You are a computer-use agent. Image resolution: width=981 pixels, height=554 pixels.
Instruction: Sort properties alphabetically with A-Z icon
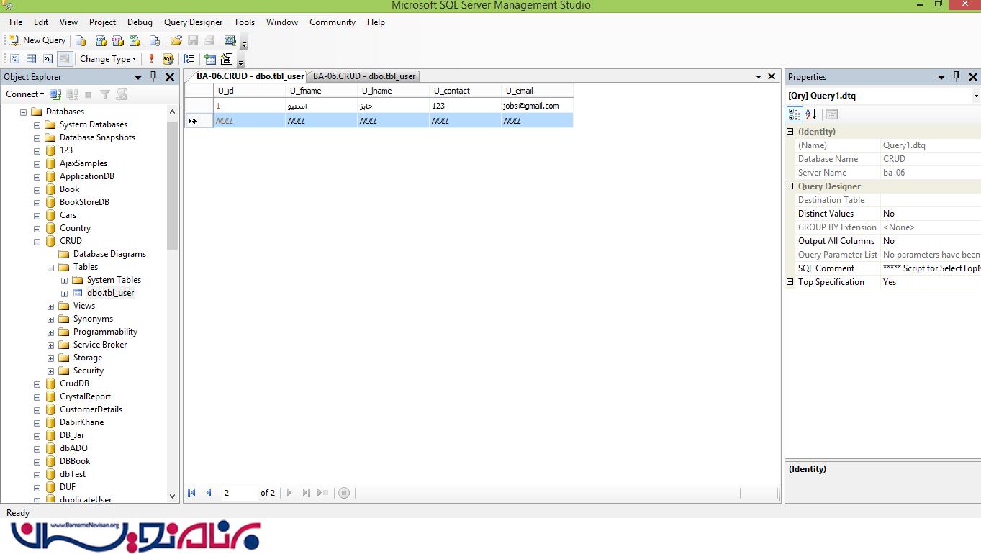[x=811, y=114]
